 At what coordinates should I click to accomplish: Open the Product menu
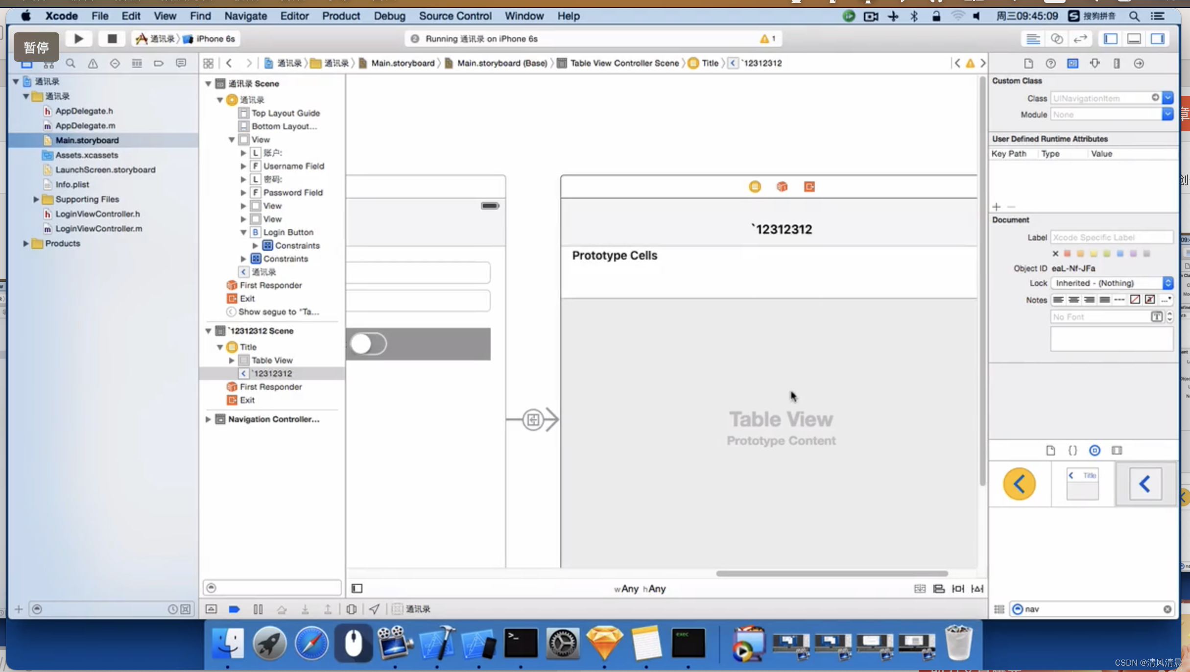click(x=341, y=16)
